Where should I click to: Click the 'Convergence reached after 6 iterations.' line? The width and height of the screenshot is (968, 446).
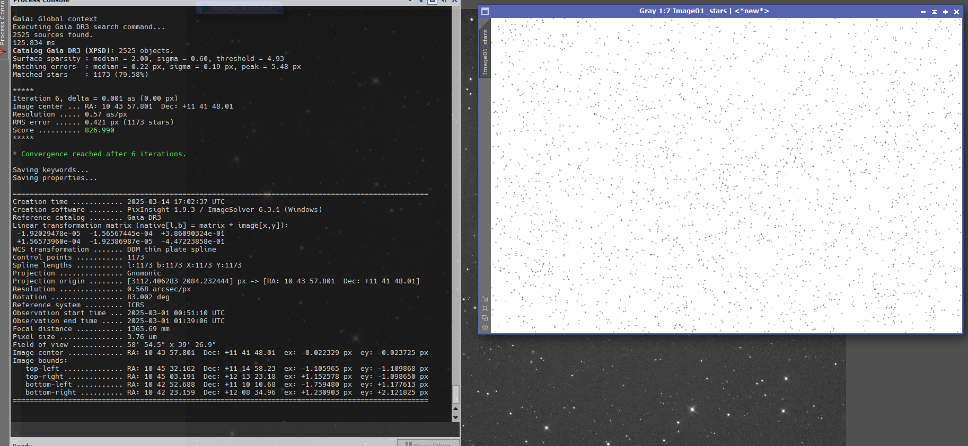[x=99, y=154]
